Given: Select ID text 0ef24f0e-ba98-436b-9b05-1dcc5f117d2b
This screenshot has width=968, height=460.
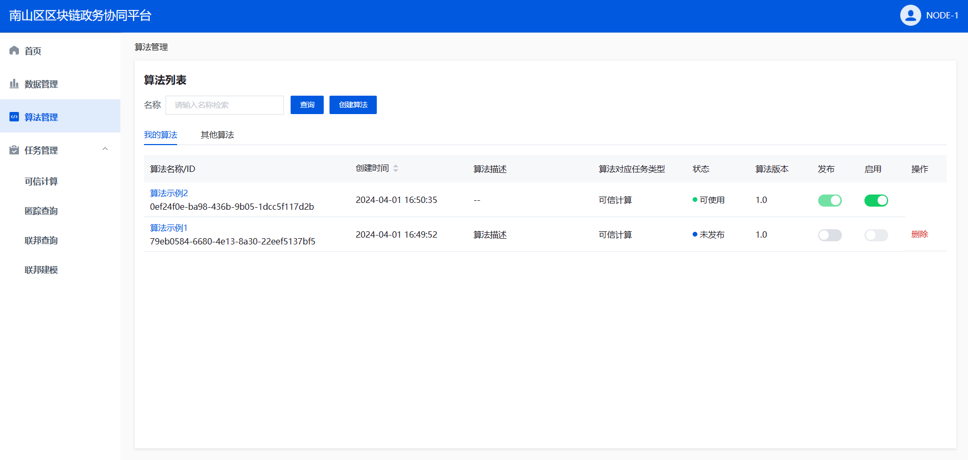Looking at the screenshot, I should pyautogui.click(x=232, y=207).
